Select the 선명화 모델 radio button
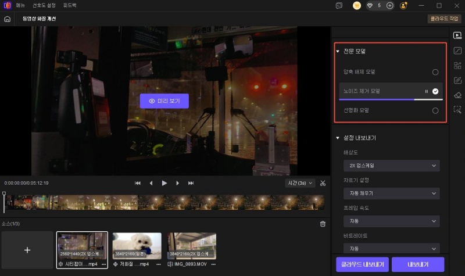 (435, 110)
